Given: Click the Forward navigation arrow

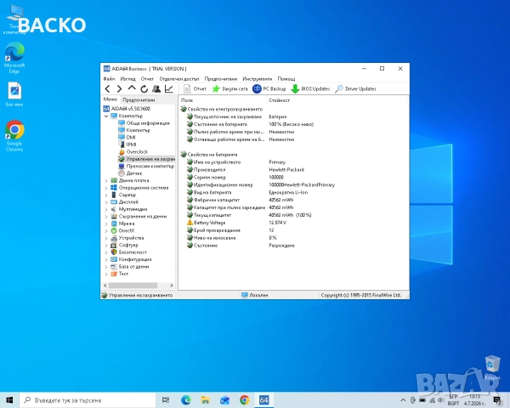Looking at the screenshot, I should [119, 88].
